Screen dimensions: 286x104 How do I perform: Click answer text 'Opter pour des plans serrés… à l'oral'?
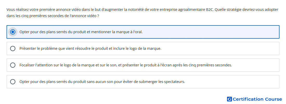(x=81, y=32)
